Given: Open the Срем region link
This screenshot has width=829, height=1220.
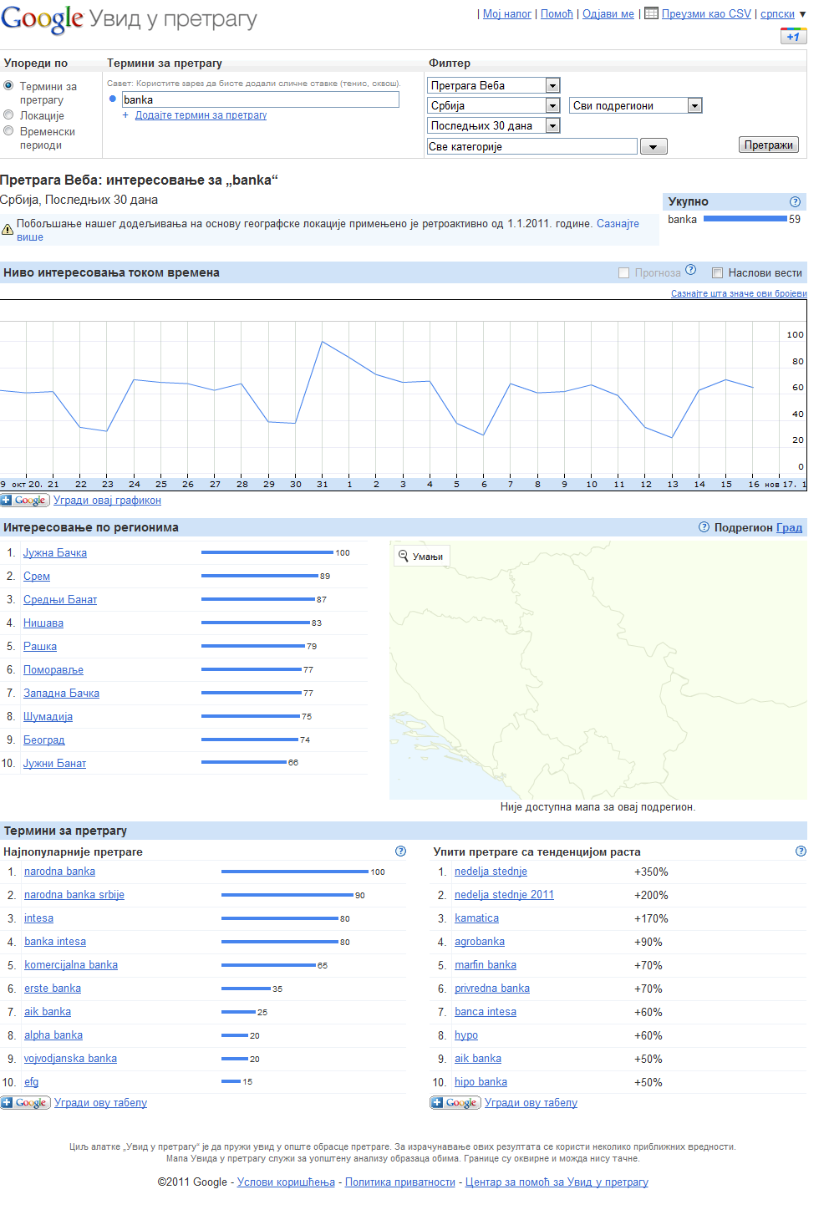Looking at the screenshot, I should (x=37, y=576).
